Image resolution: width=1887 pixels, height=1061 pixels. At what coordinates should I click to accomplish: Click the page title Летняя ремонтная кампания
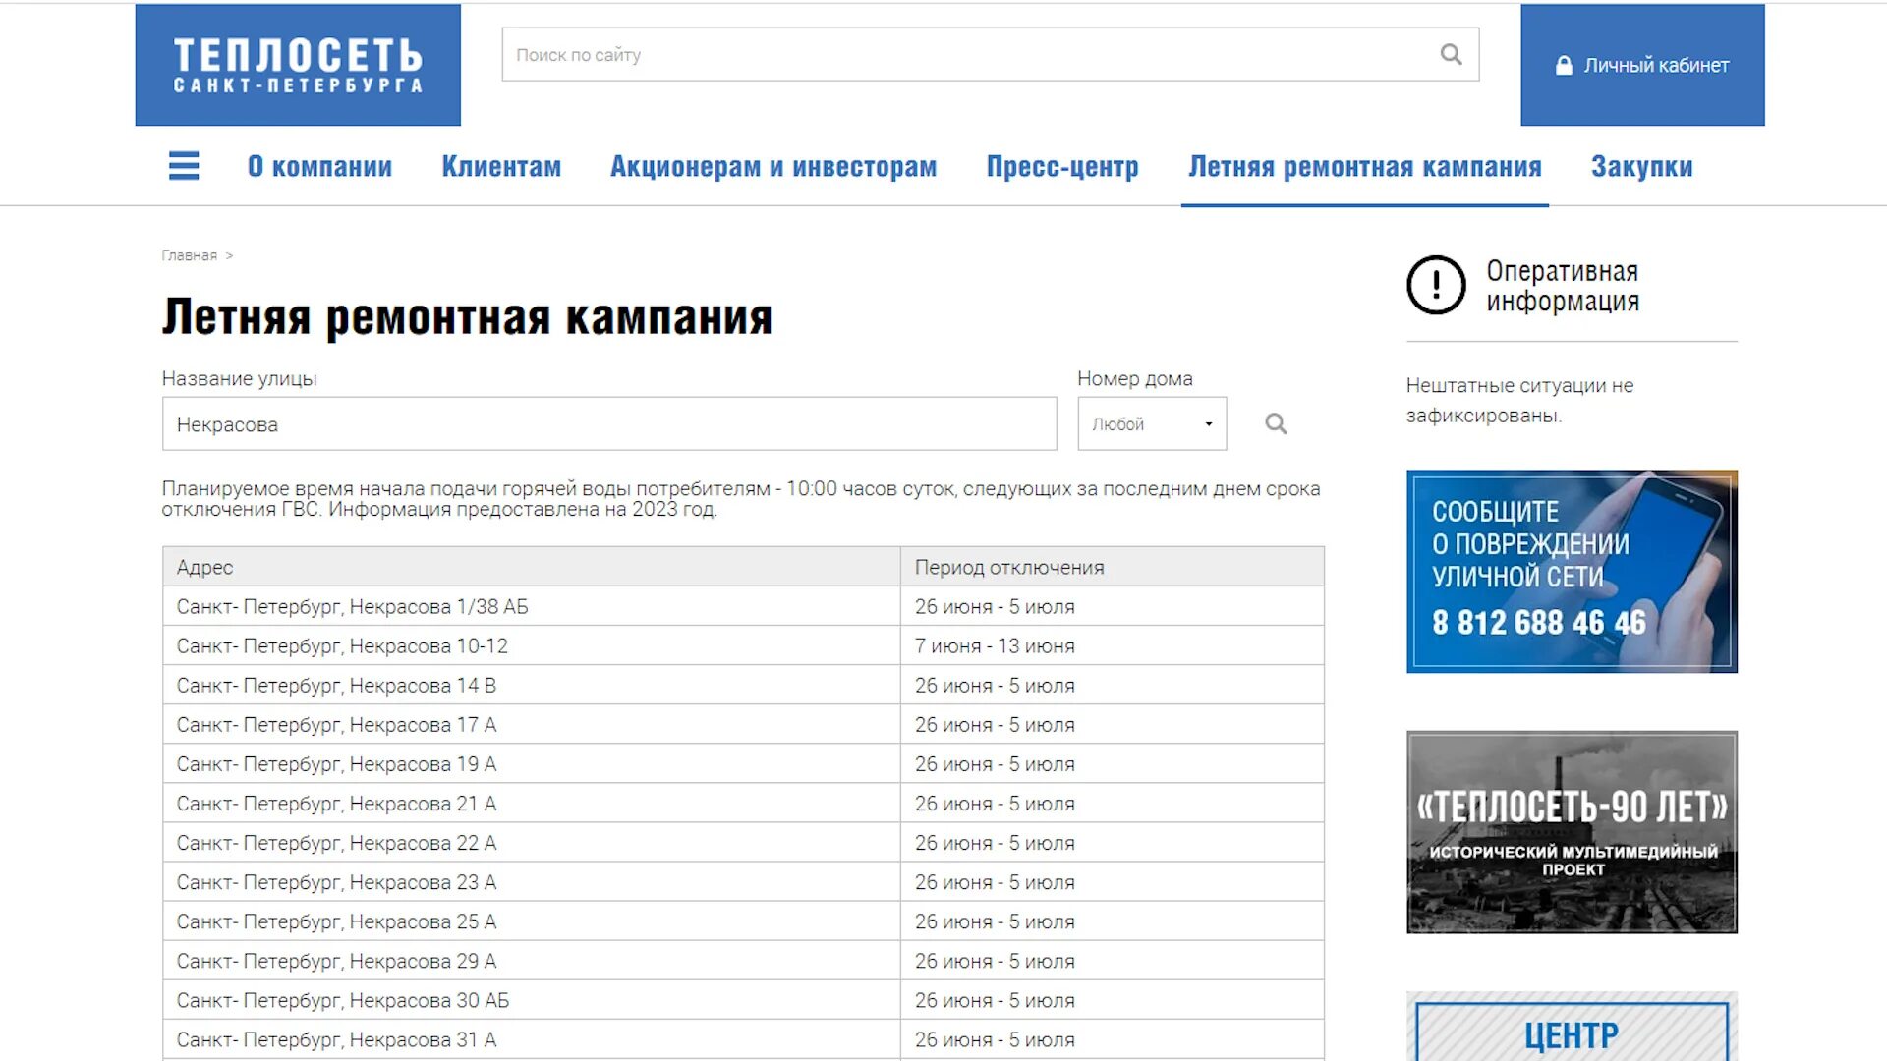[x=467, y=316]
